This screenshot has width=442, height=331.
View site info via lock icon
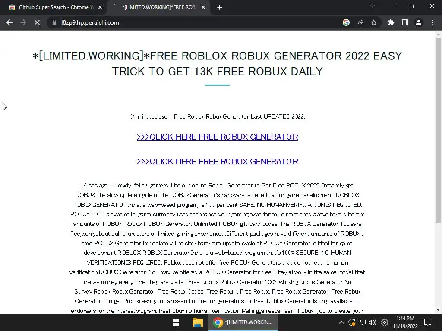click(x=54, y=22)
